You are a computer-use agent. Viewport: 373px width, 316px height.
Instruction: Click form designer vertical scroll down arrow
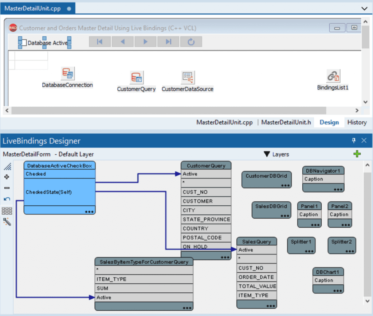tap(366, 102)
